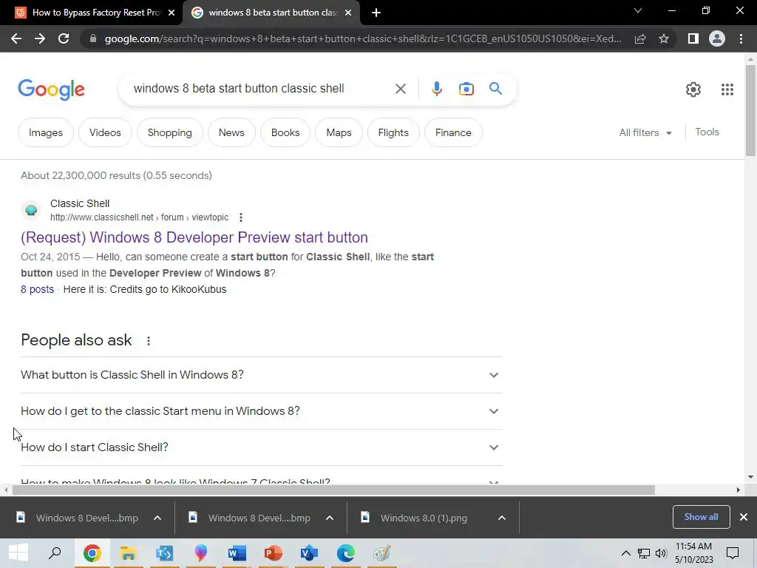Search by image with the camera icon
The height and width of the screenshot is (568, 757).
(466, 89)
